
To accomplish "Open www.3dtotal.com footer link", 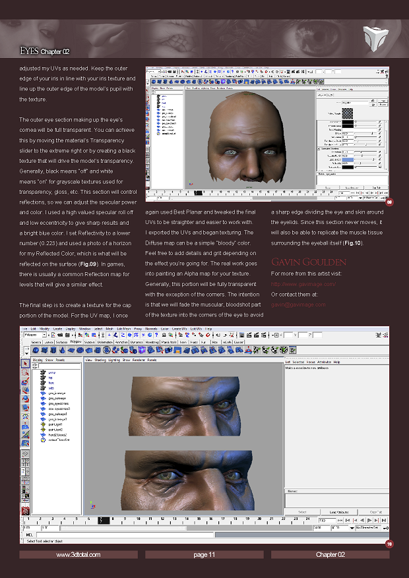I will tap(79, 554).
